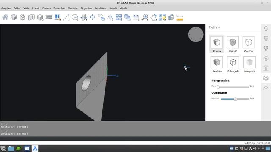This screenshot has width=271, height=152.
Task: Select the Zoom magnifier tool
Action: (145, 17)
